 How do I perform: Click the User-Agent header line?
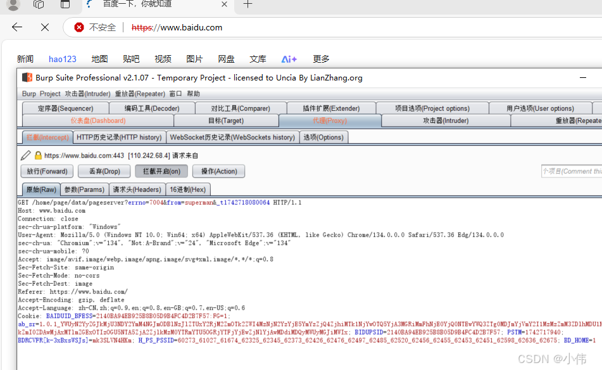[x=261, y=235]
